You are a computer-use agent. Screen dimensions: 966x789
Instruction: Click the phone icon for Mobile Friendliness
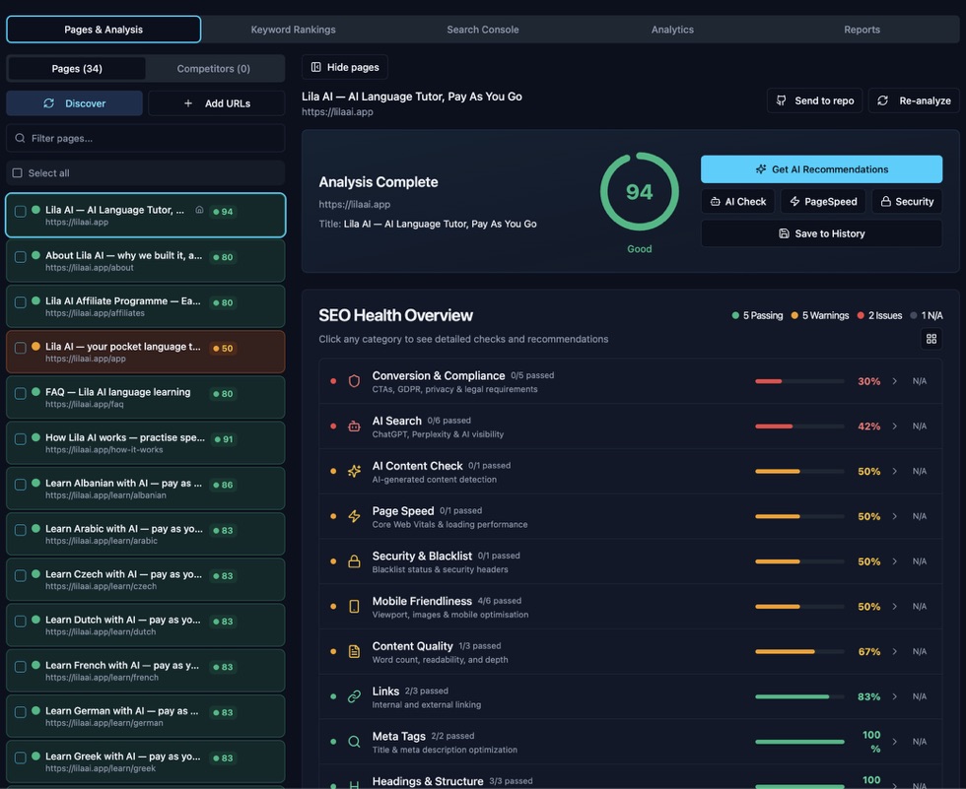click(354, 606)
